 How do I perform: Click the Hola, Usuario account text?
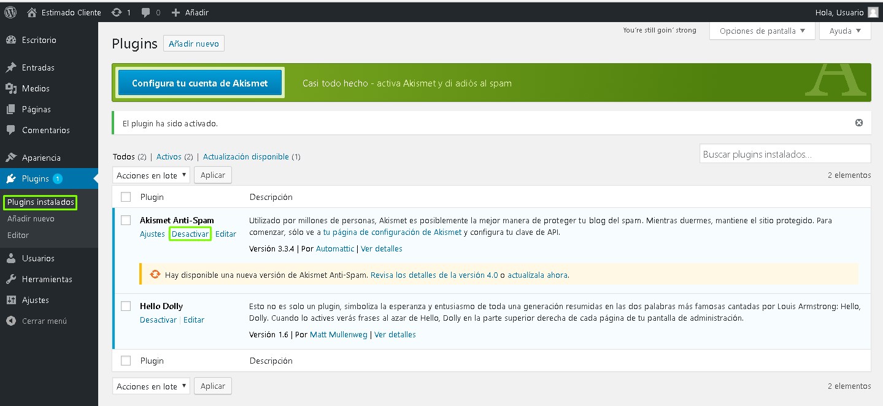point(839,12)
